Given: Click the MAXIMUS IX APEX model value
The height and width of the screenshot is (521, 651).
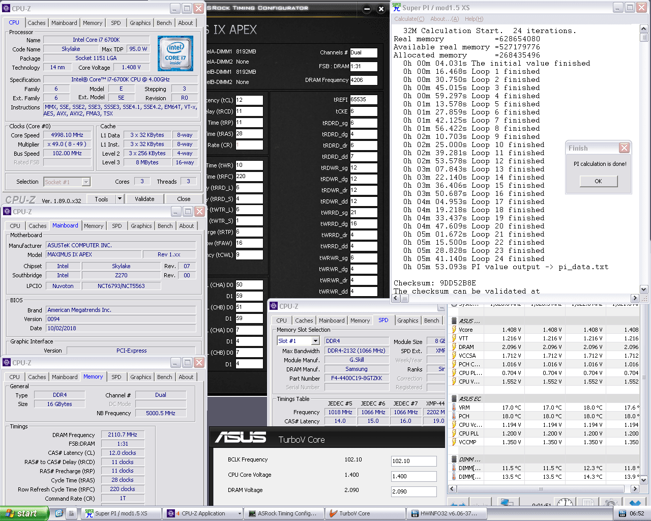Looking at the screenshot, I should tap(94, 254).
